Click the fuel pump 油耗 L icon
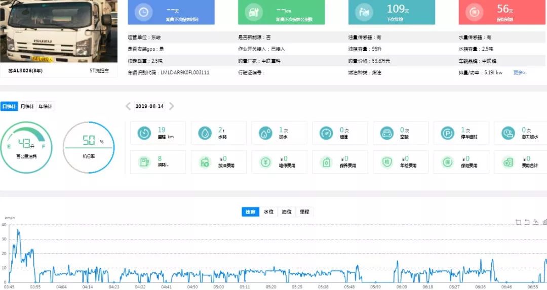547x290 pixels. click(x=144, y=162)
